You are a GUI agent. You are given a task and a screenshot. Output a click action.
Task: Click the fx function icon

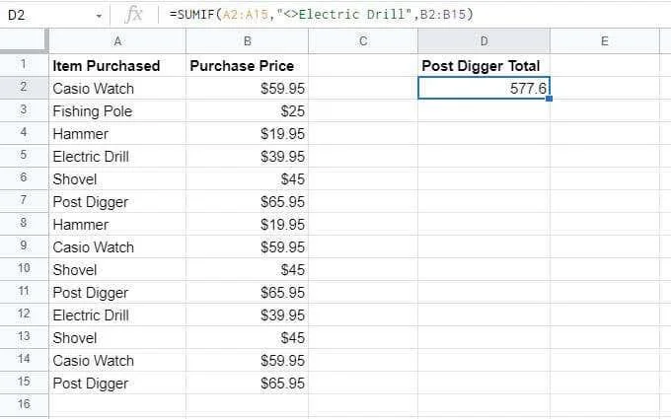click(x=134, y=15)
